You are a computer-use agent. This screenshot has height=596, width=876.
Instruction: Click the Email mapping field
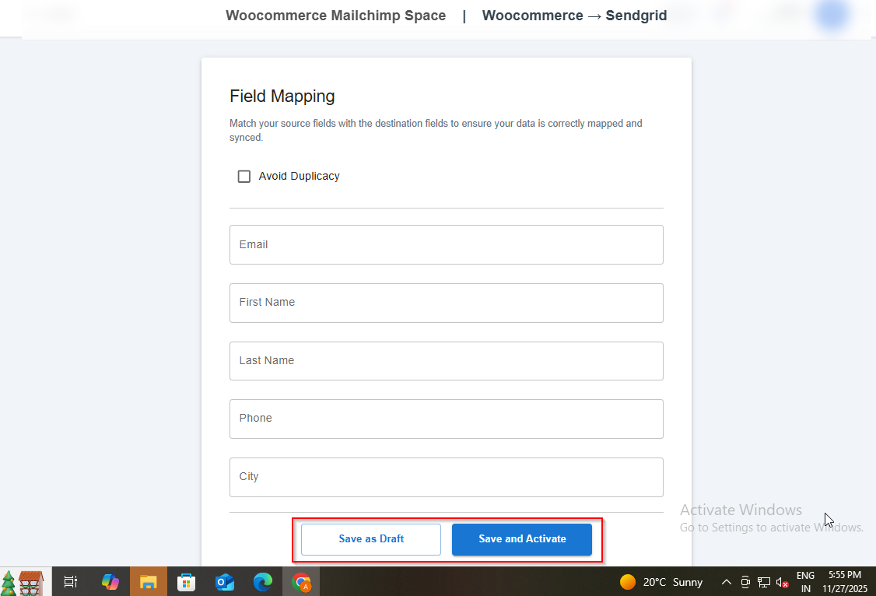[x=446, y=245]
